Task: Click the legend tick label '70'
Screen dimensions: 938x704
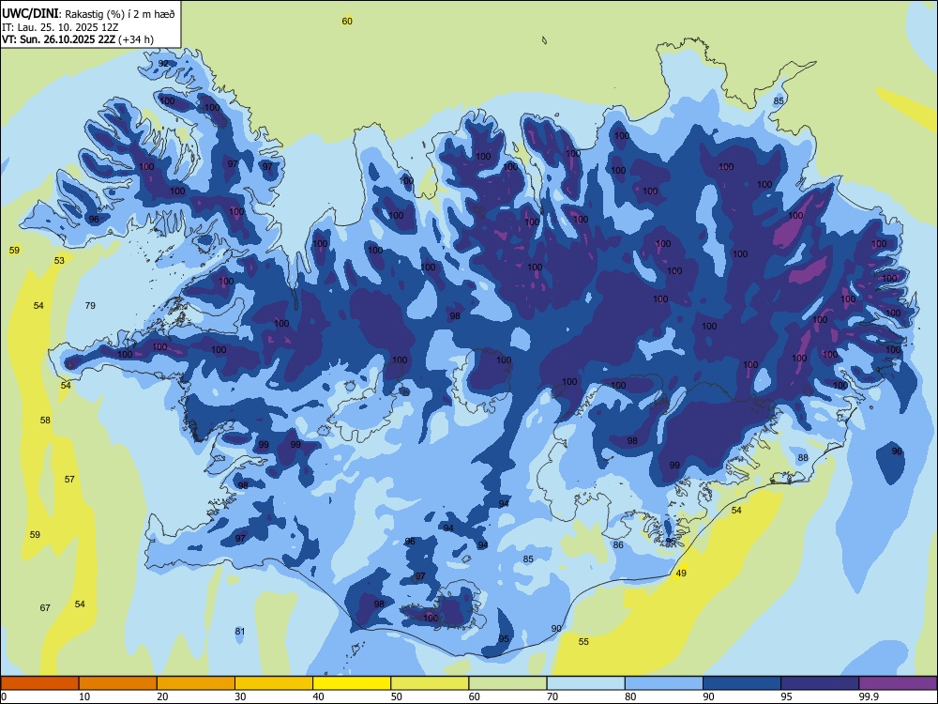Action: click(x=552, y=696)
